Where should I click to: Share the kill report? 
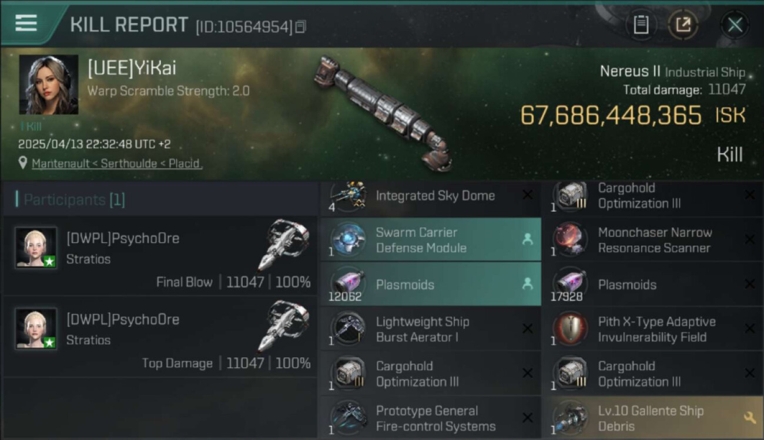[x=683, y=25]
